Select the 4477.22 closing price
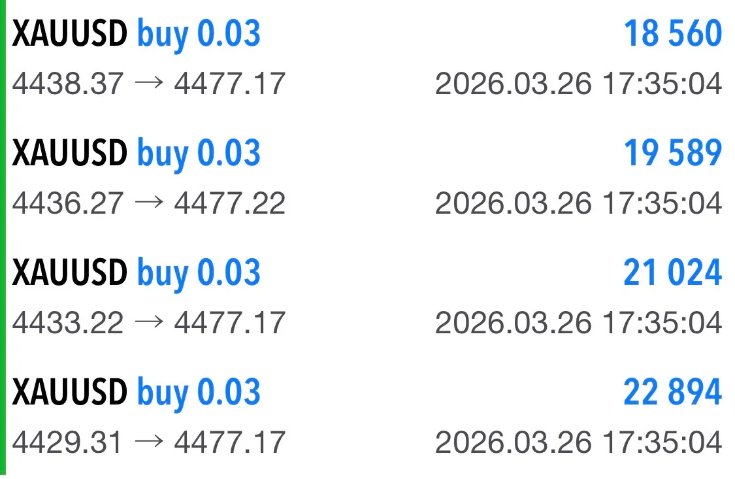This screenshot has height=479, width=735. pyautogui.click(x=230, y=204)
